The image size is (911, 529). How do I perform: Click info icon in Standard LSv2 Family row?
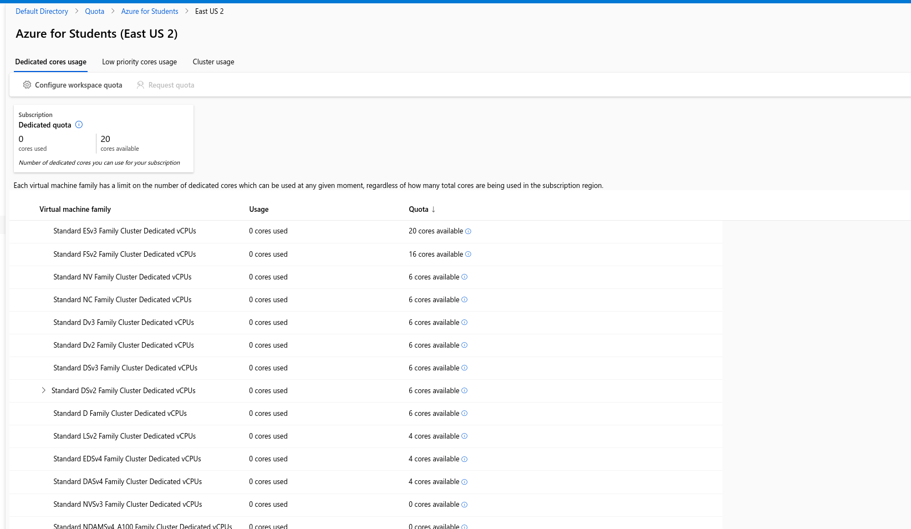click(x=465, y=436)
